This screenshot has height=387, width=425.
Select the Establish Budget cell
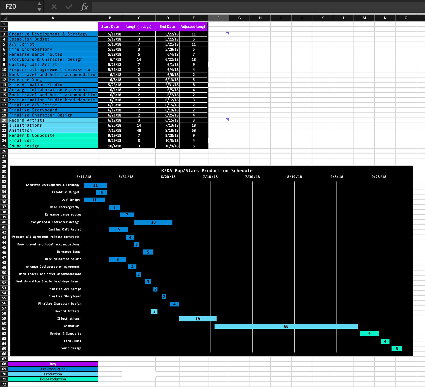[53, 39]
